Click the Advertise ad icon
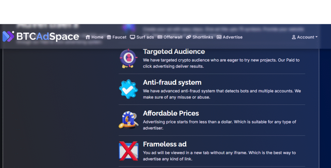The width and height of the screenshot is (331, 168). 219,37
